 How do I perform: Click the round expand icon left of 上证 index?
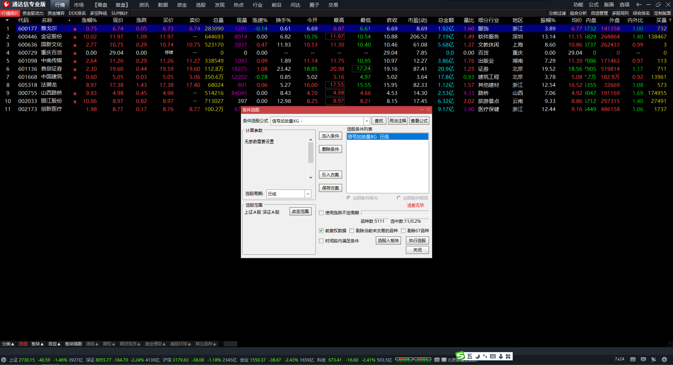pyautogui.click(x=4, y=360)
